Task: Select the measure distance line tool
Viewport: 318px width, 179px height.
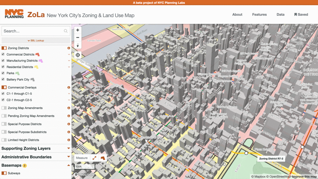Action: pyautogui.click(x=94, y=158)
